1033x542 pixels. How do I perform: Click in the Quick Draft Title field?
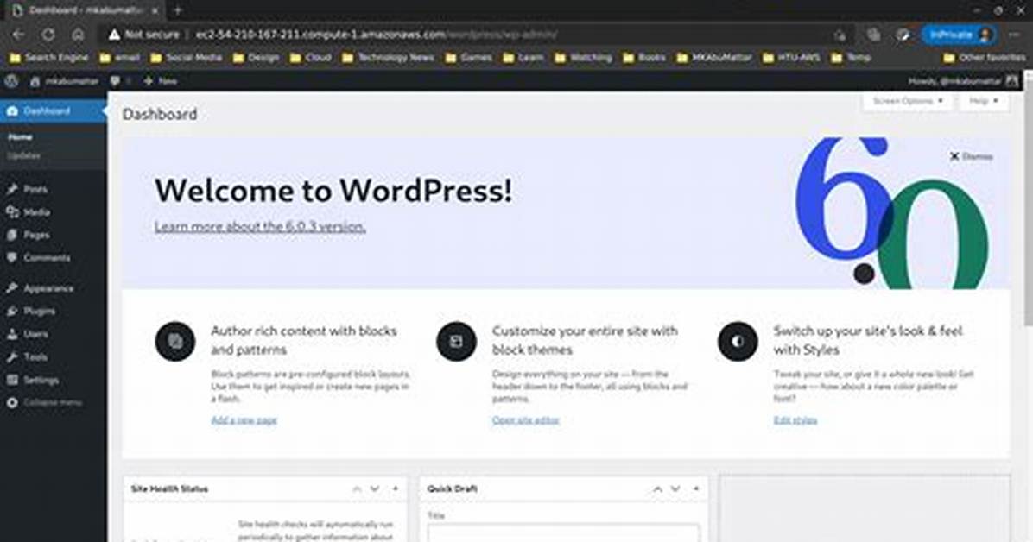[563, 533]
